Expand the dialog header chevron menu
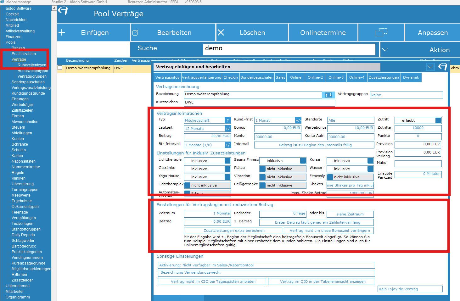460x301 pixels. coord(430,67)
